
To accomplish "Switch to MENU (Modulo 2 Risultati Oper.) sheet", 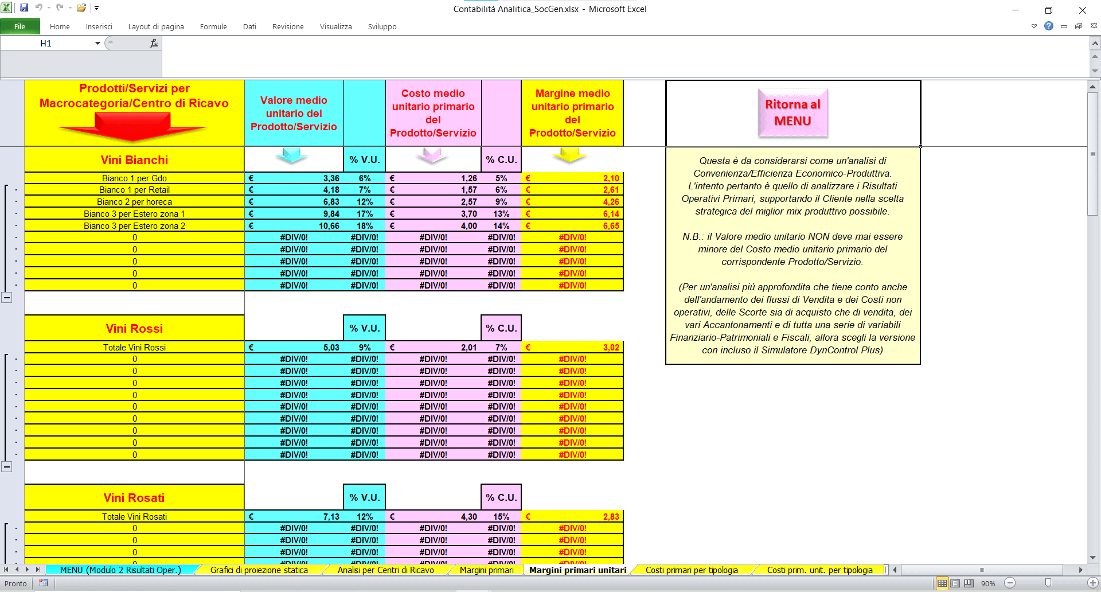I will 120,570.
